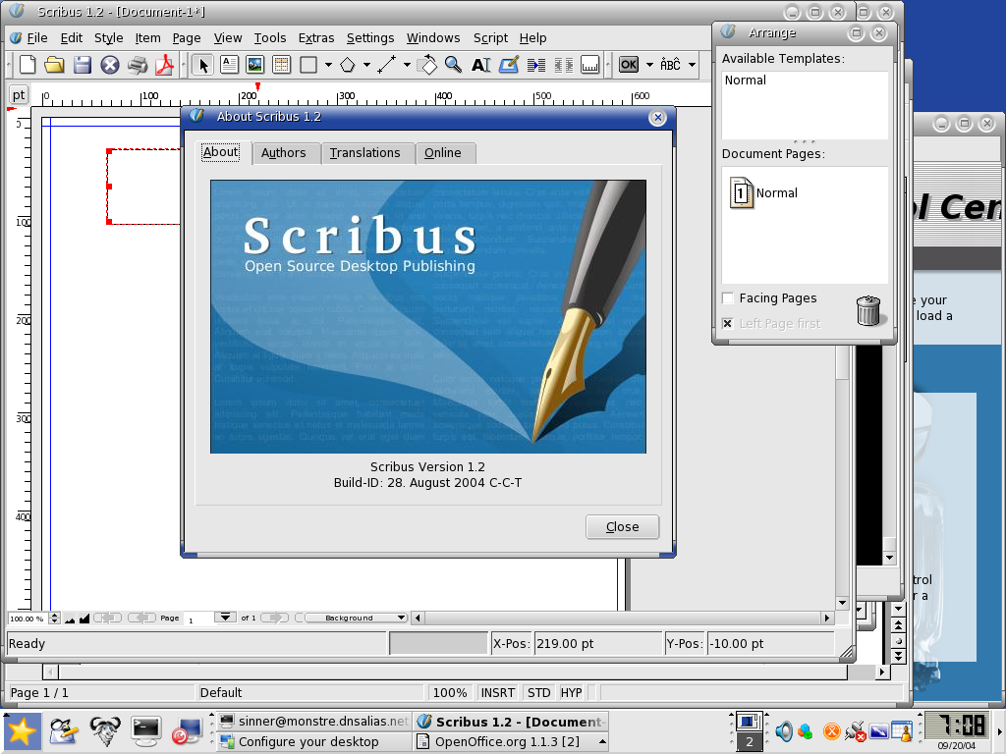1006x754 pixels.
Task: Select the Rotate Item tool
Action: (x=426, y=65)
